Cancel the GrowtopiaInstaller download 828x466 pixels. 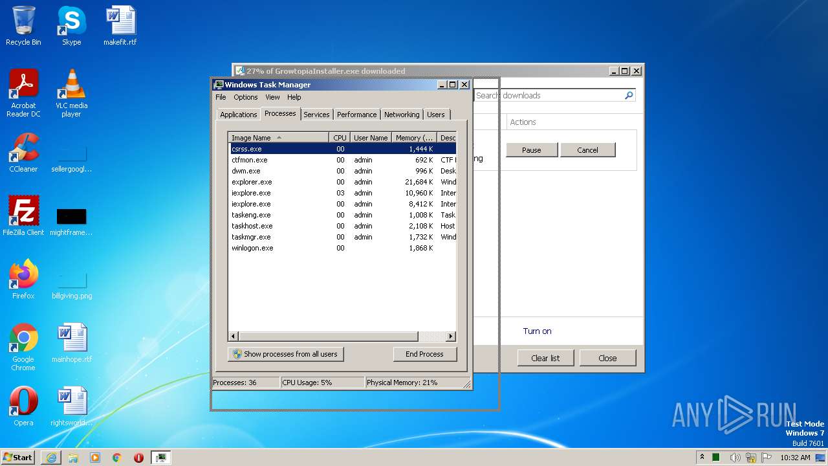pos(587,150)
